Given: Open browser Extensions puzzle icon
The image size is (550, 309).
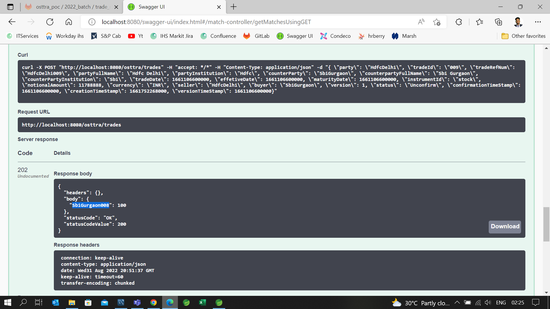Looking at the screenshot, I should (459, 22).
